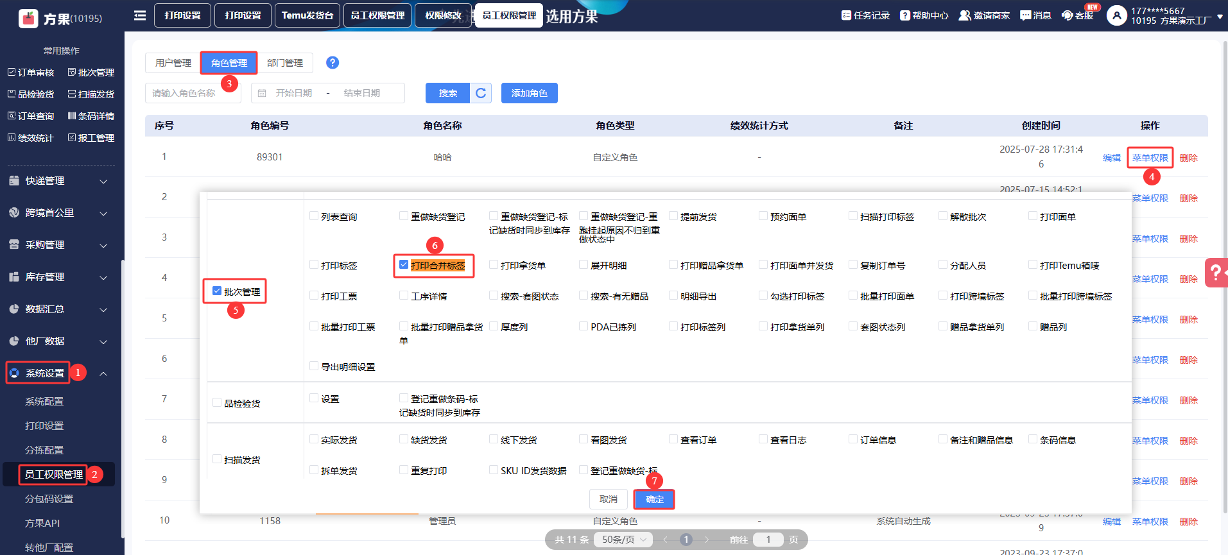Collapse the 系统设置 sidebar section
This screenshot has width=1228, height=555.
[103, 373]
